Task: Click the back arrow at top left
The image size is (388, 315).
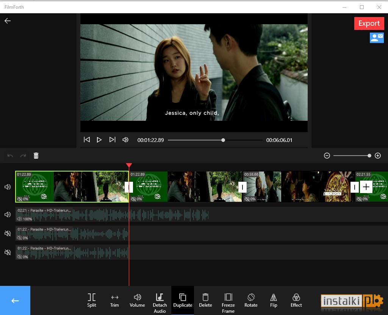Action: [x=8, y=21]
